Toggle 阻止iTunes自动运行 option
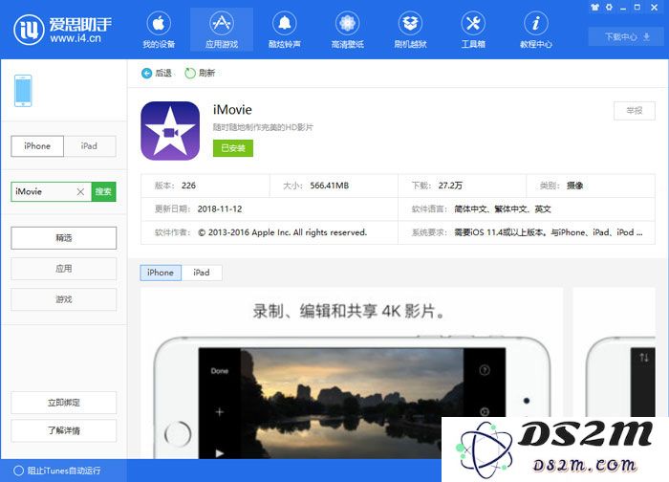This screenshot has height=482, width=669. [x=57, y=471]
